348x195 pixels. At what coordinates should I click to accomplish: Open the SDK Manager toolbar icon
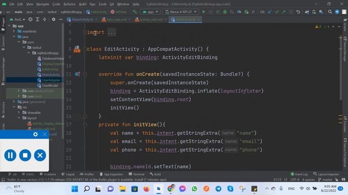pos(321,12)
